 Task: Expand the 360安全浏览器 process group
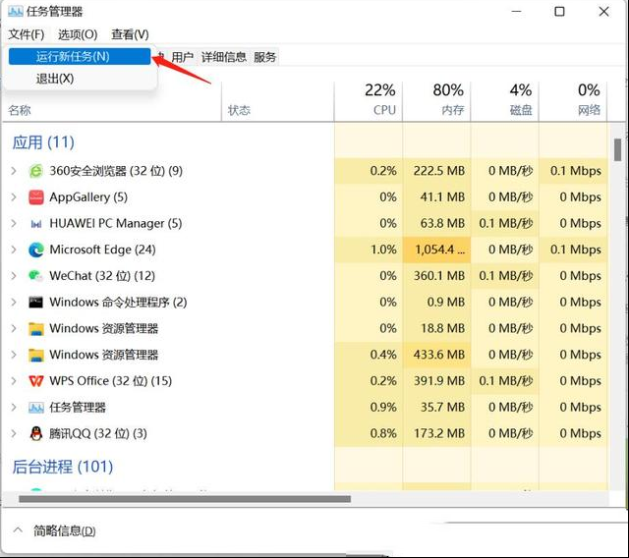pyautogui.click(x=14, y=171)
